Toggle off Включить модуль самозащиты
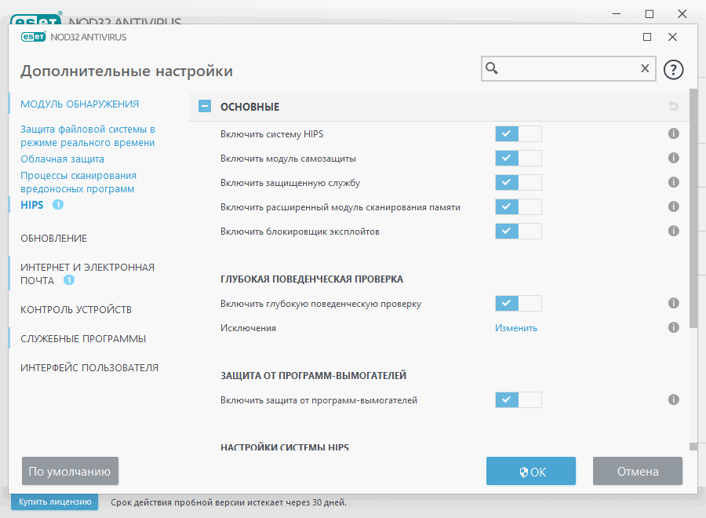Screen dimensions: 706x518 [x=518, y=158]
